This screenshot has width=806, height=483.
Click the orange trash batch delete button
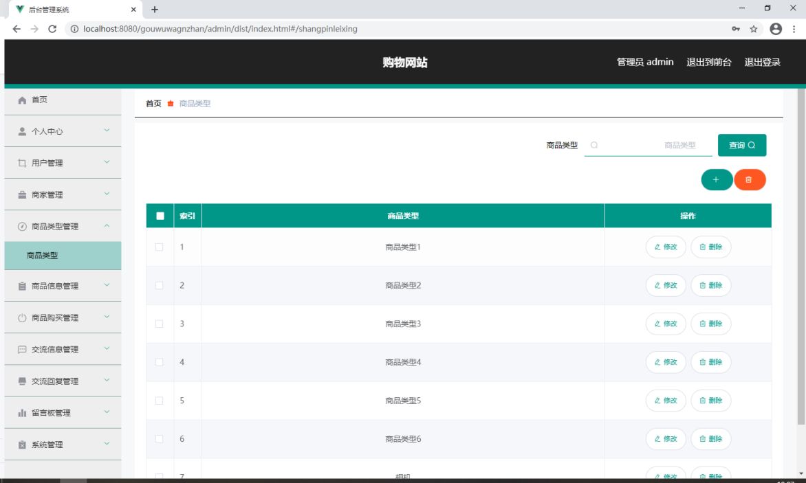click(x=750, y=179)
